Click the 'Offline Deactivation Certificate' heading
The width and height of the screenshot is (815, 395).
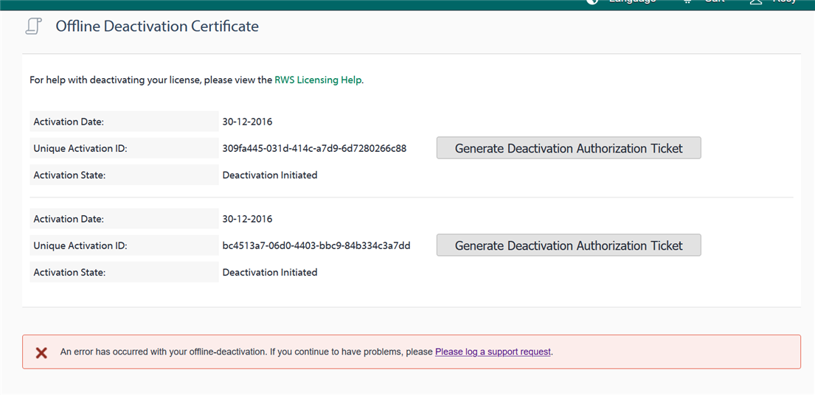[157, 26]
